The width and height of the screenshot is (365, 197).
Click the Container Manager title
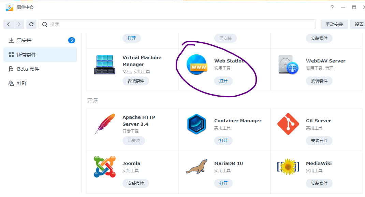click(238, 121)
